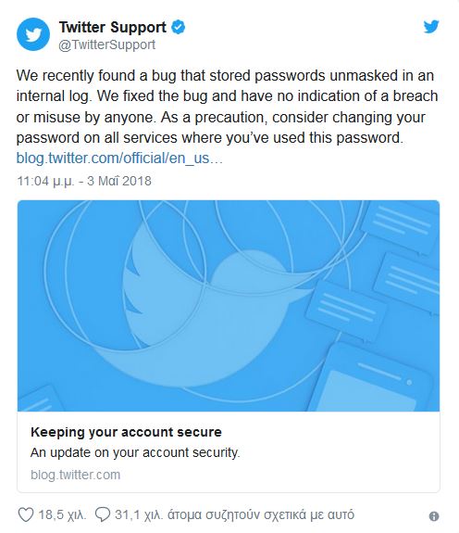This screenshot has width=459, height=533.
Task: Click the blog.twitter.com domain in the card
Action: 75,475
